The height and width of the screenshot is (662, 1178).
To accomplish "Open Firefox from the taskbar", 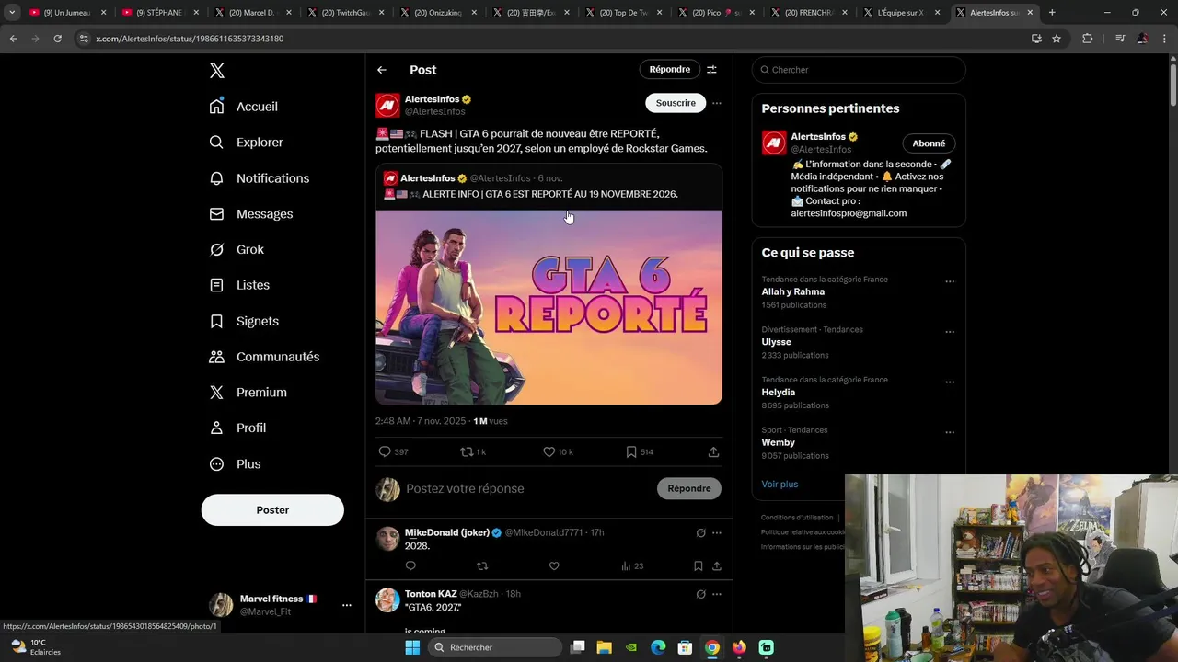I will tap(739, 647).
